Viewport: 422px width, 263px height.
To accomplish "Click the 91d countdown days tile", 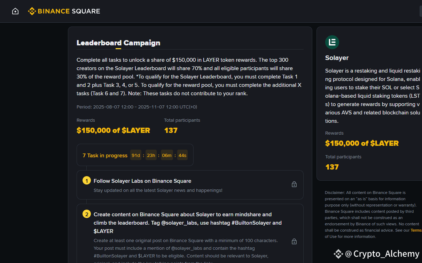I will 136,155.
